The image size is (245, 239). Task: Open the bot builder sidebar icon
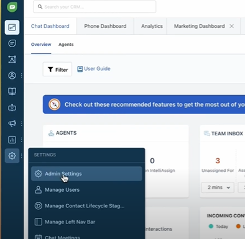pyautogui.click(x=12, y=107)
